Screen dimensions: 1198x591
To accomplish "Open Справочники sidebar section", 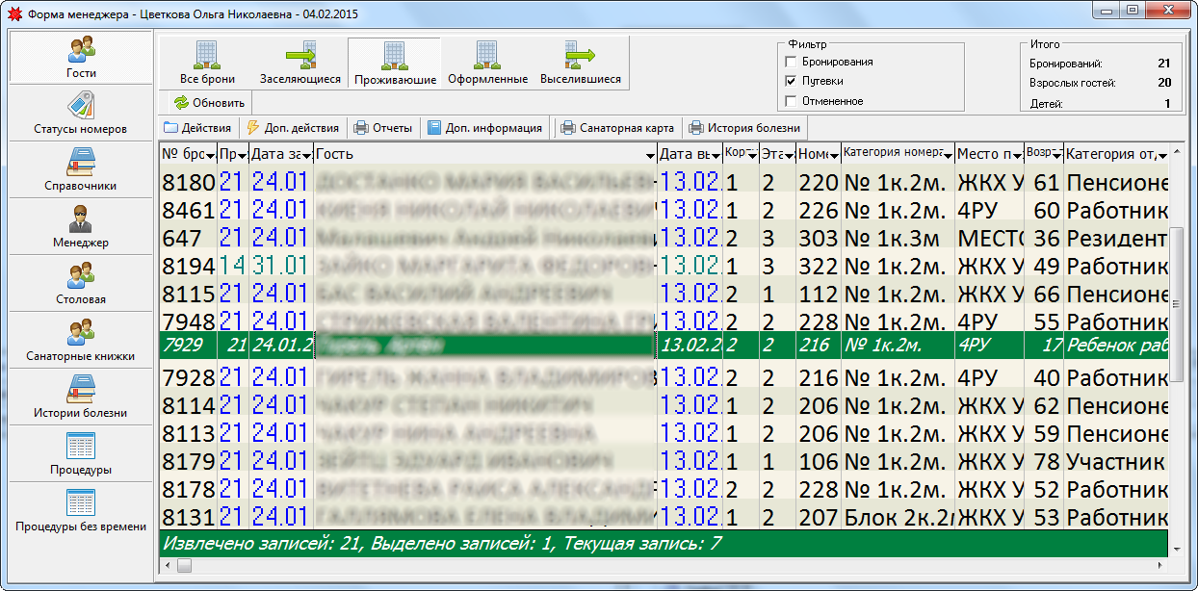I will 81,169.
